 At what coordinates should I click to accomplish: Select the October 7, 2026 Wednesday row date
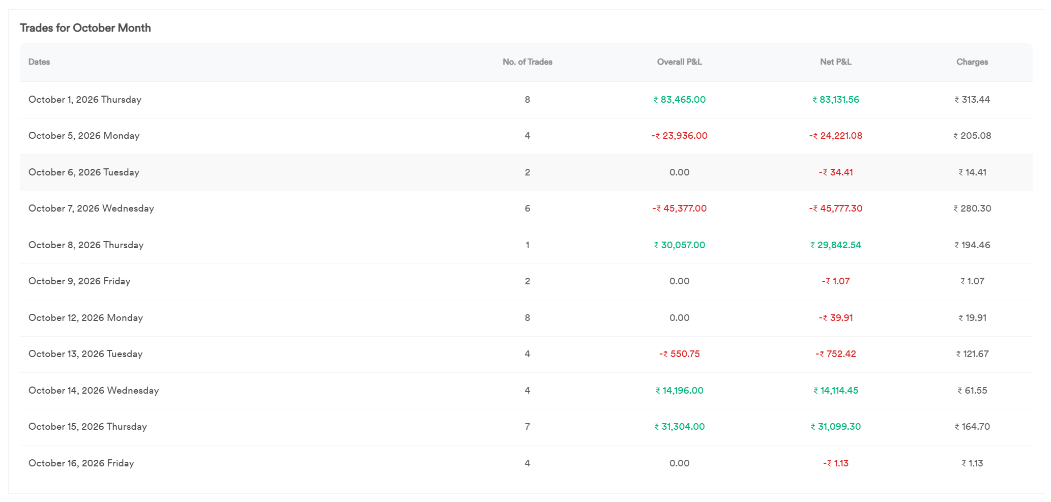pyautogui.click(x=91, y=209)
